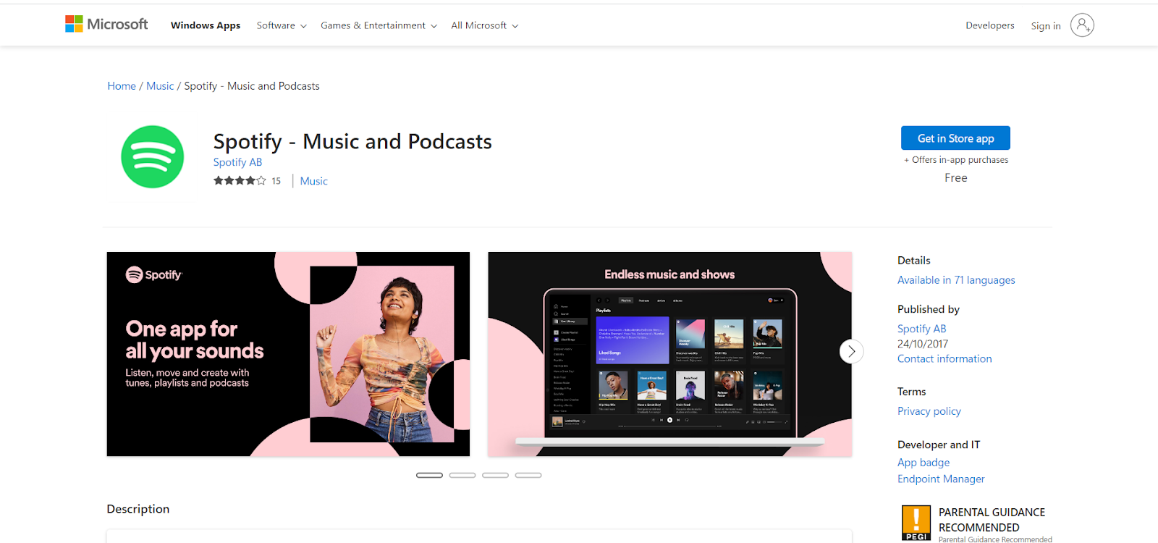
Task: Click the 'Description' heading
Action: click(138, 509)
